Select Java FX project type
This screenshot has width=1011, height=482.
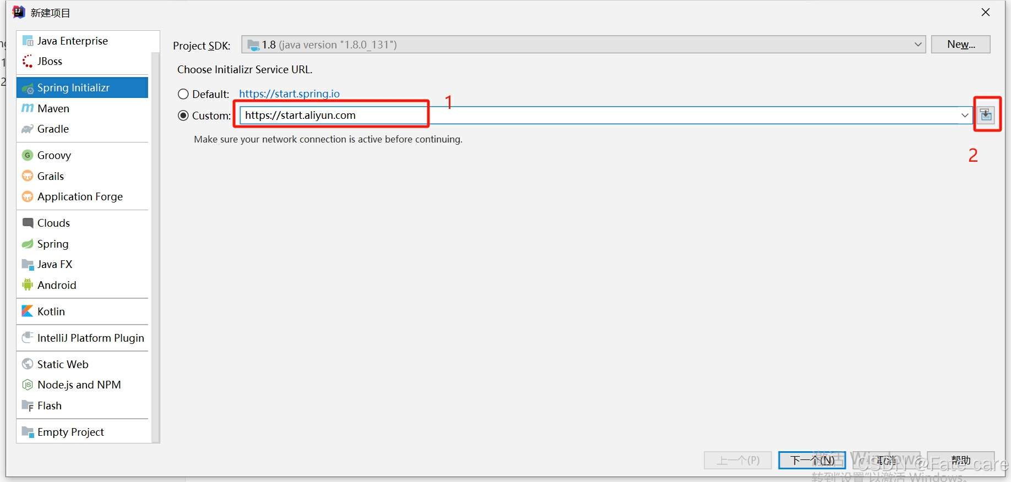83,264
